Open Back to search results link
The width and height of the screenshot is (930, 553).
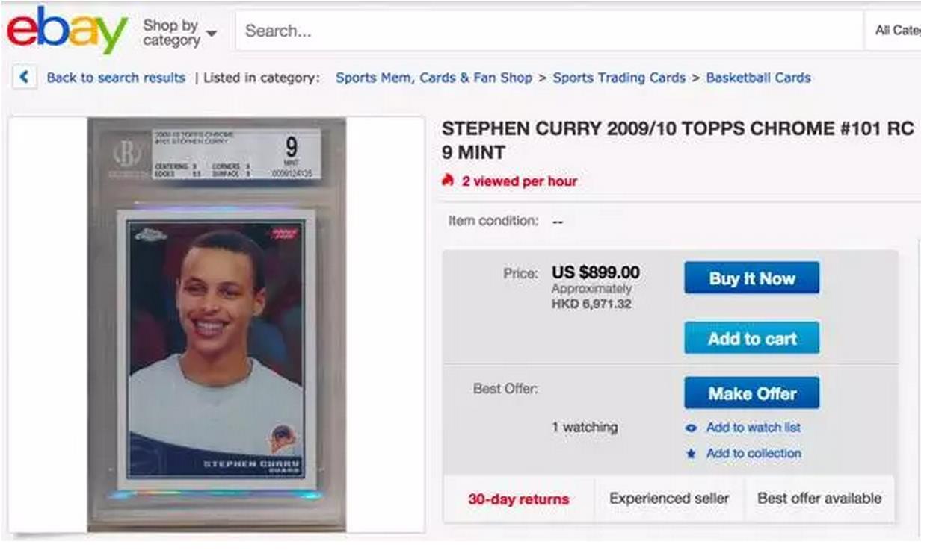coord(116,78)
